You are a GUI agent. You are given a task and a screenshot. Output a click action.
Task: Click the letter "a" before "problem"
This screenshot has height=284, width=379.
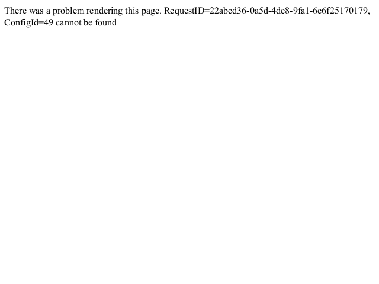pos(48,12)
